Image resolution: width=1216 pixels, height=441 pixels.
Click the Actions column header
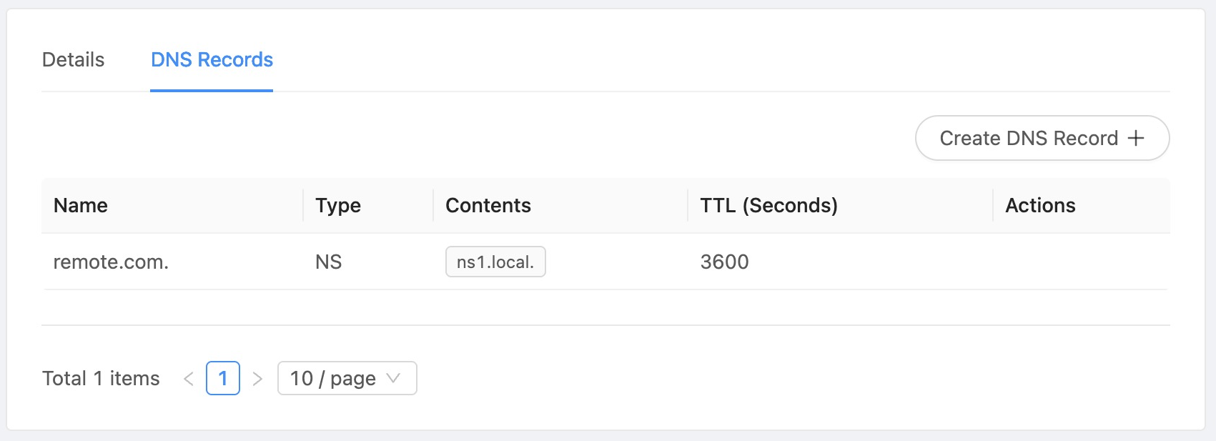tap(1040, 206)
